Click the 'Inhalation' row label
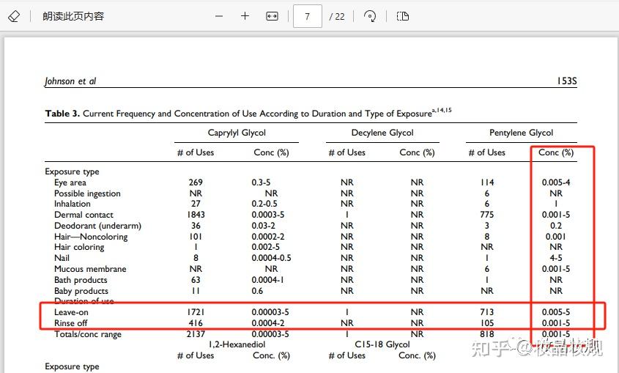 coord(73,204)
